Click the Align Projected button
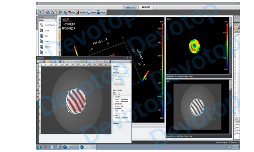Viewport: 254px width, 152px height. (119, 84)
